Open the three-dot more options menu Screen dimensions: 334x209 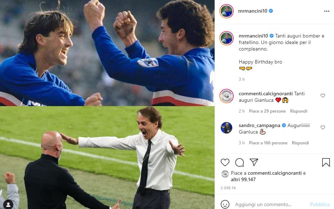[326, 11]
